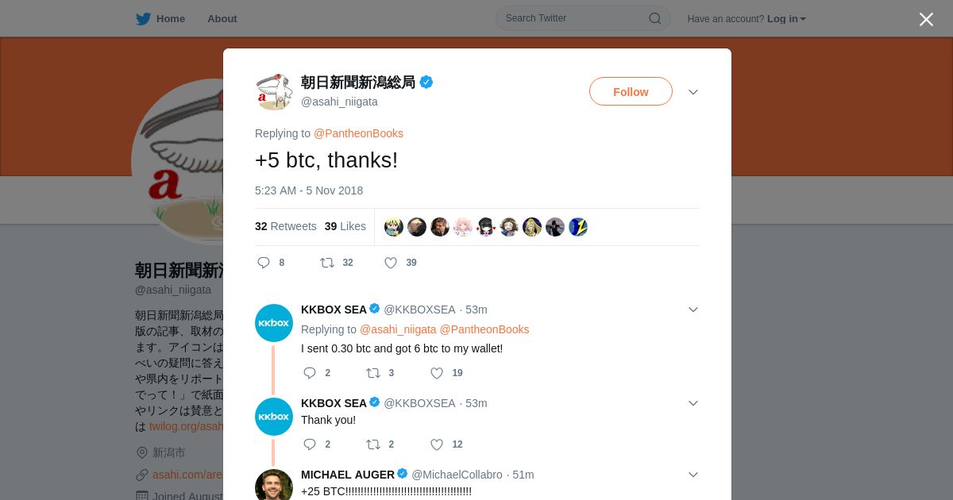This screenshot has height=500, width=953.
Task: Reply to the 'Thank you!' tweet
Action: pos(310,444)
